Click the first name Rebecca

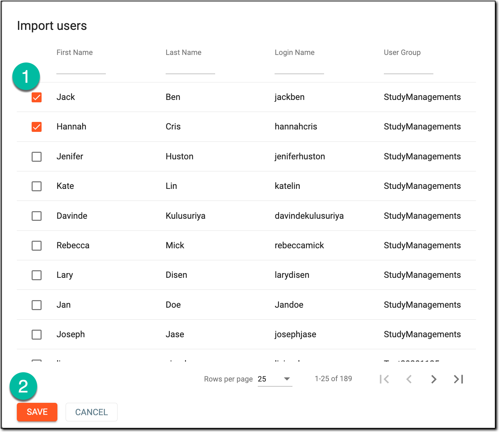coord(73,246)
